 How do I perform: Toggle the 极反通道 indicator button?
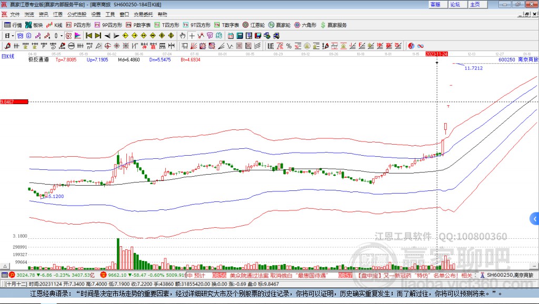(38, 60)
